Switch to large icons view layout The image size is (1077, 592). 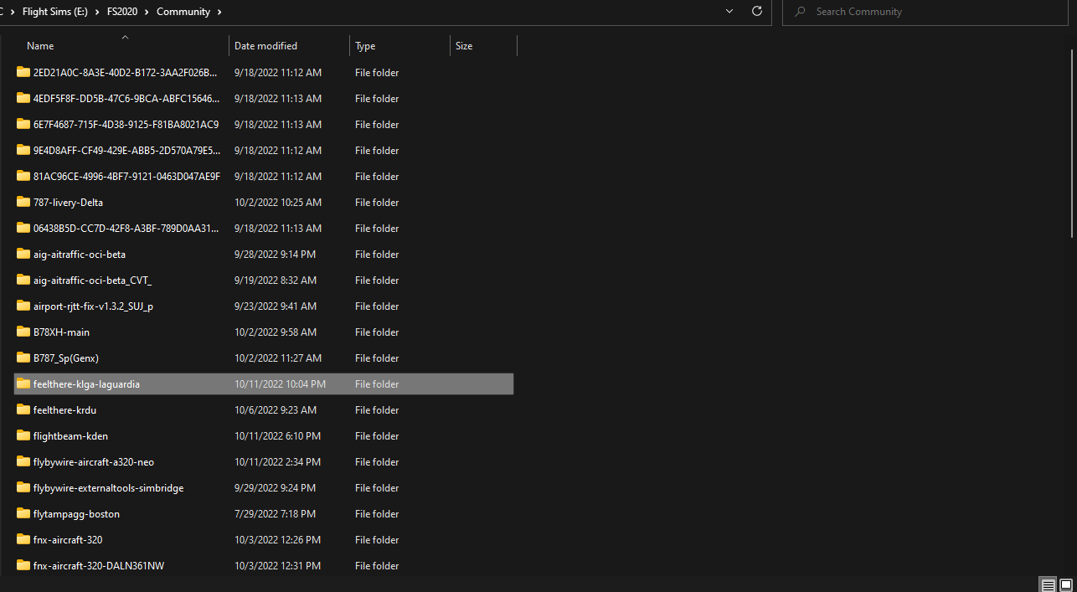[x=1065, y=584]
